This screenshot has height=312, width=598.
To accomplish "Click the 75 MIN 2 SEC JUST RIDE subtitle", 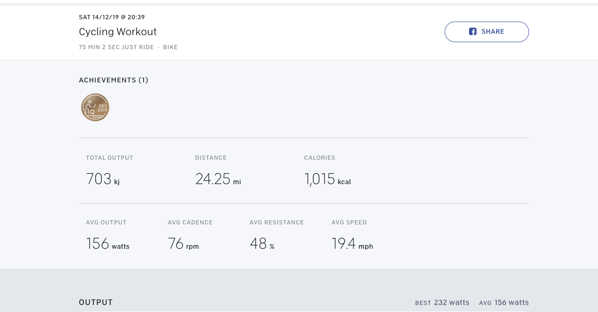I will coord(116,47).
